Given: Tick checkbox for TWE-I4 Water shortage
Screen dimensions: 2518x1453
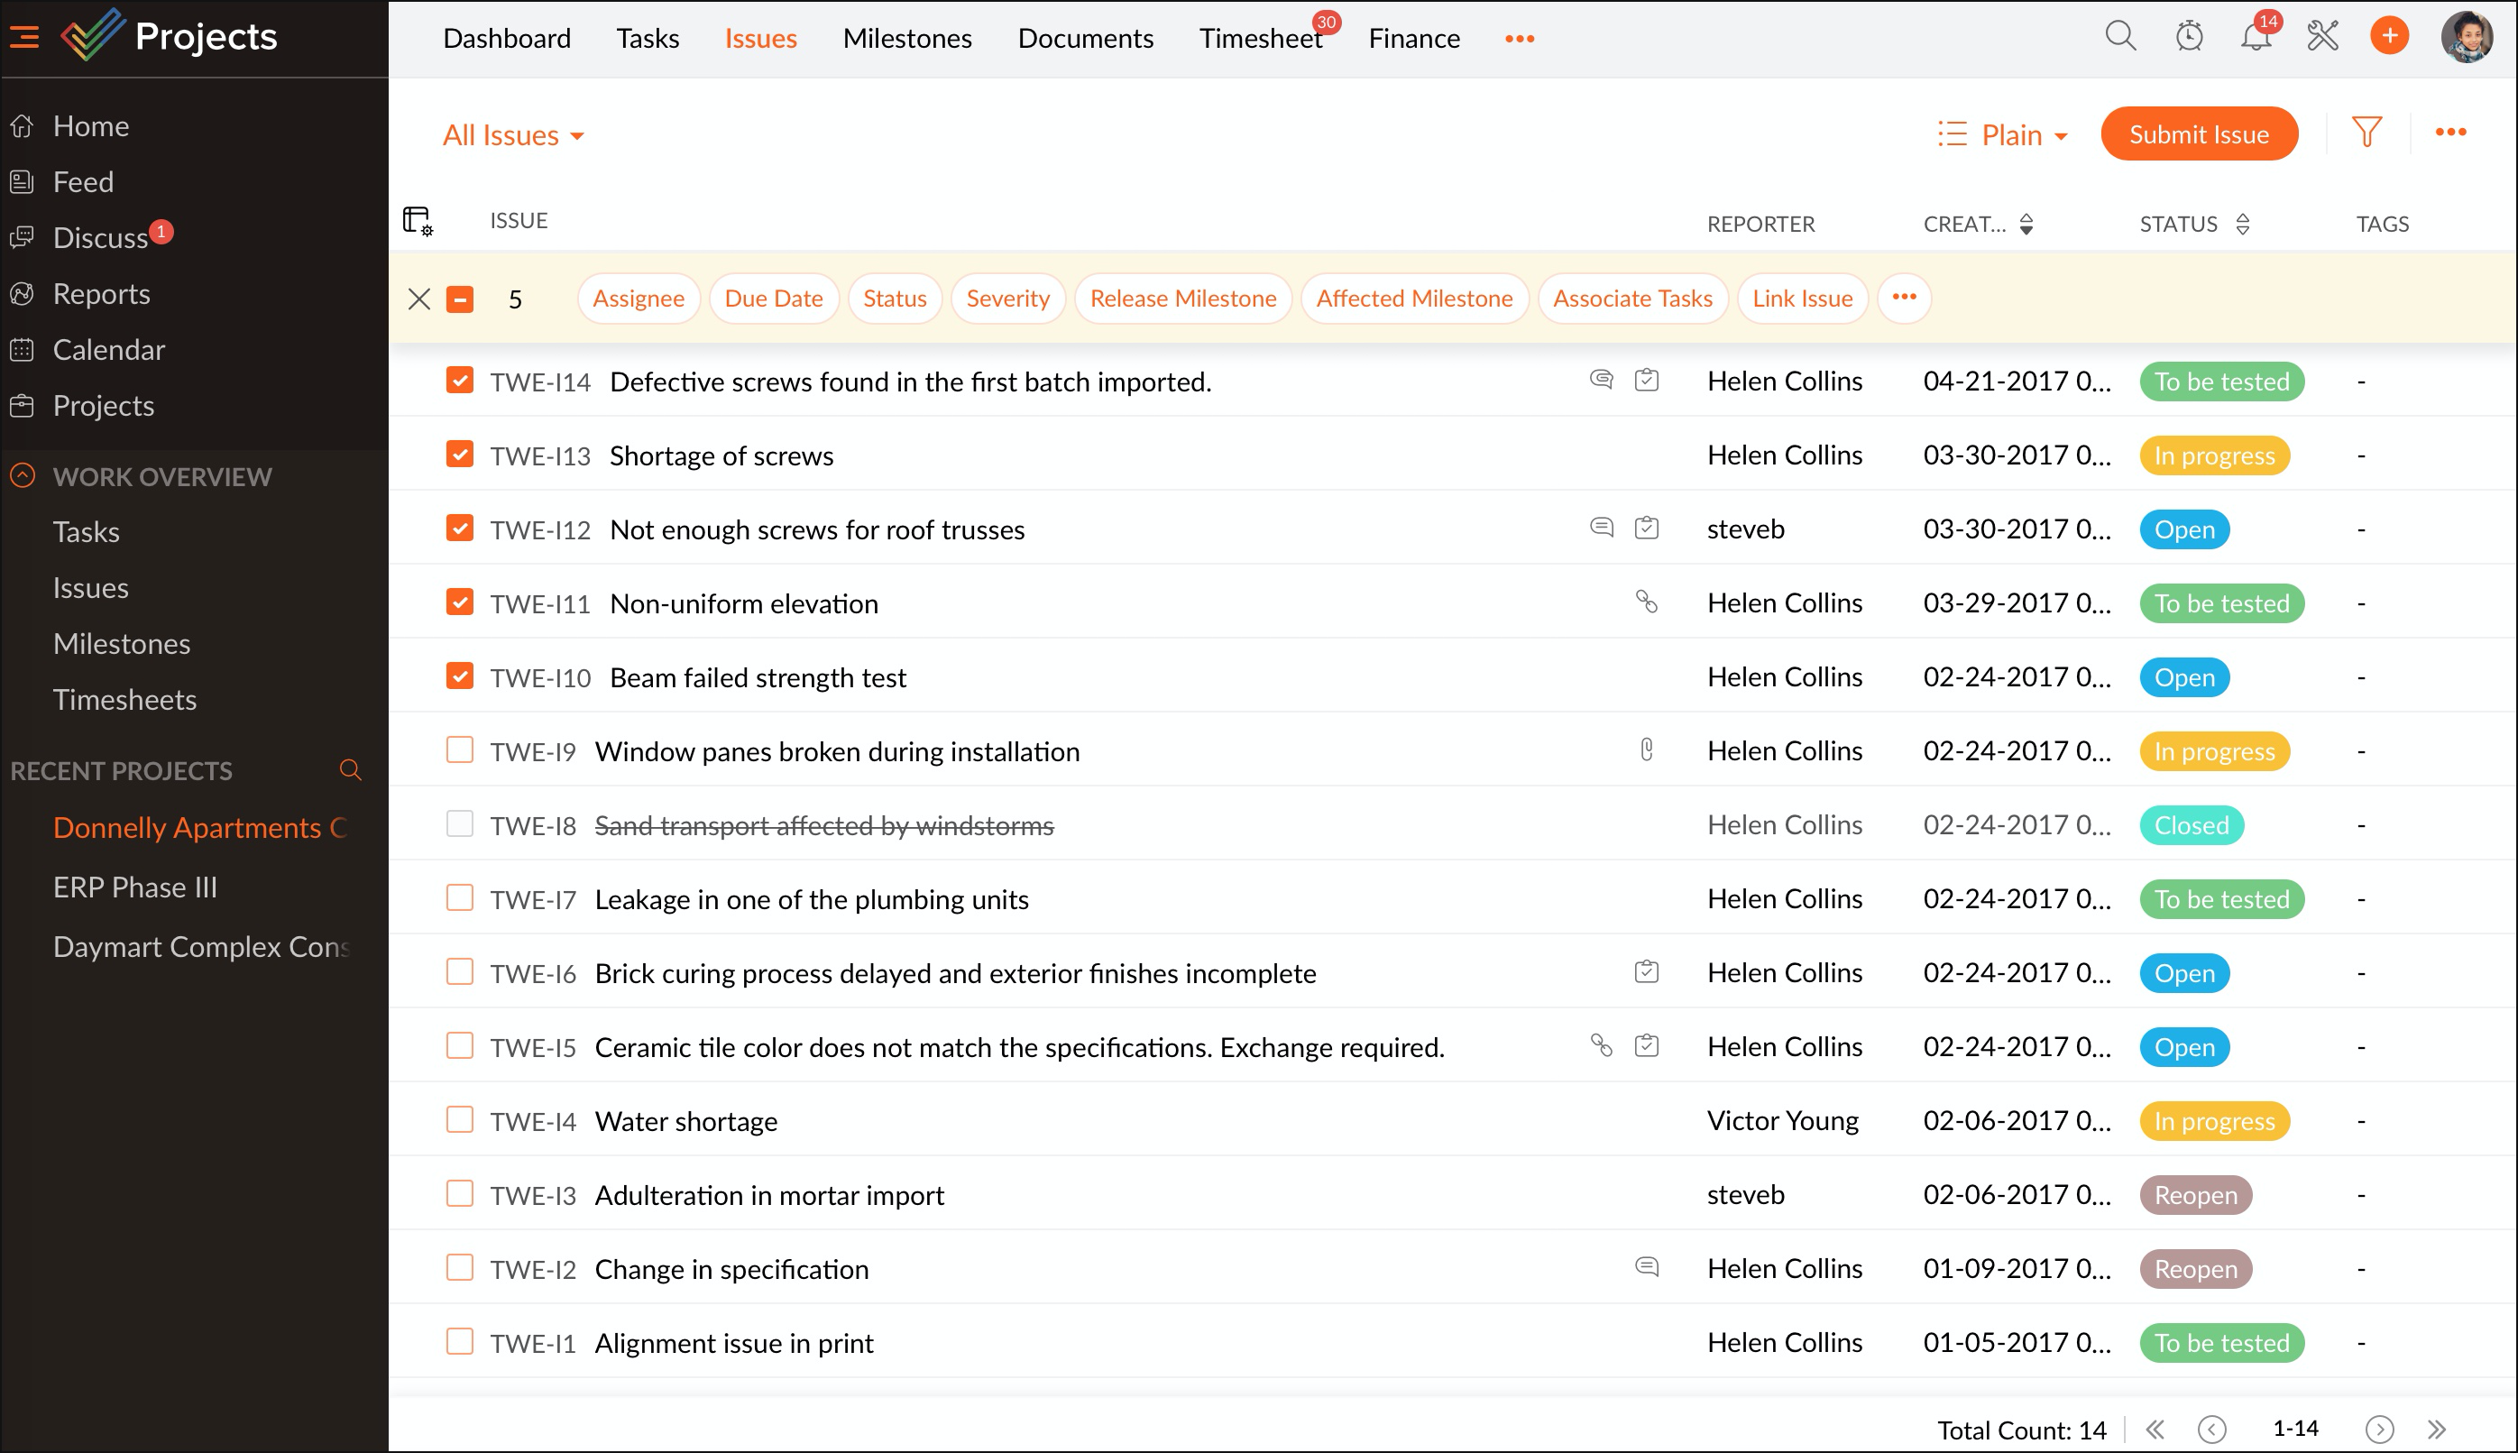Looking at the screenshot, I should click(x=460, y=1119).
